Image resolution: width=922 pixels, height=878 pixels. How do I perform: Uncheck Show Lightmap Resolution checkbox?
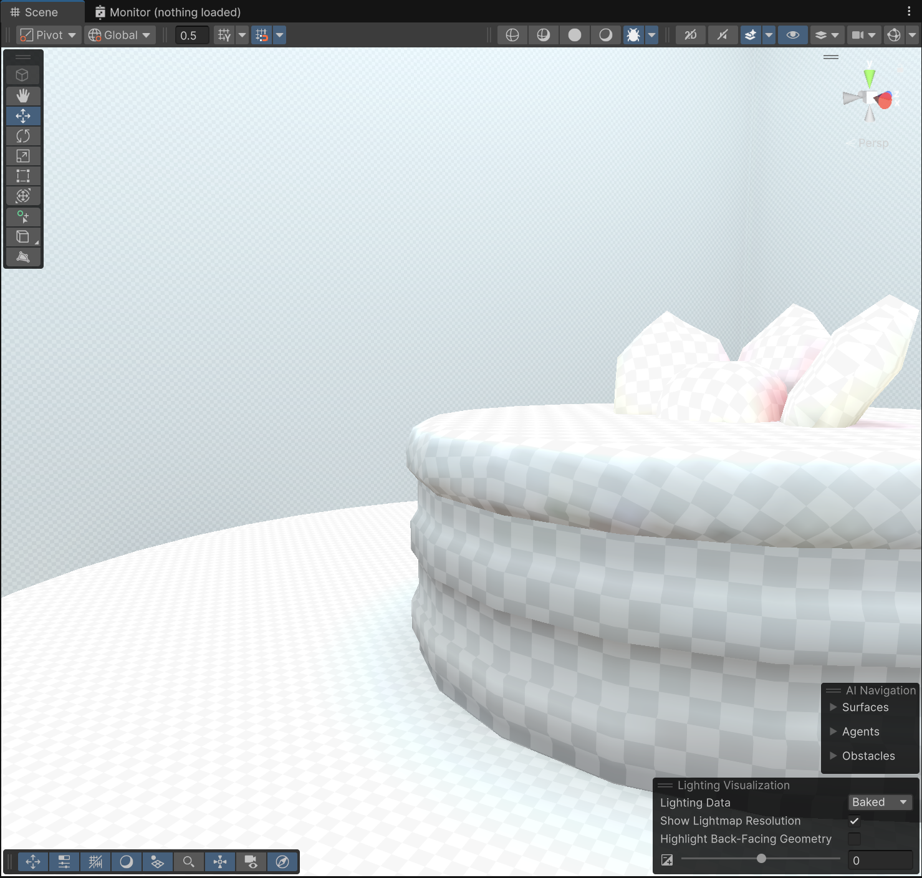pos(855,821)
